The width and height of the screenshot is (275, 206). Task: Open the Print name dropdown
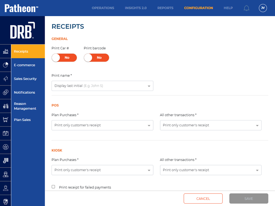pos(102,86)
